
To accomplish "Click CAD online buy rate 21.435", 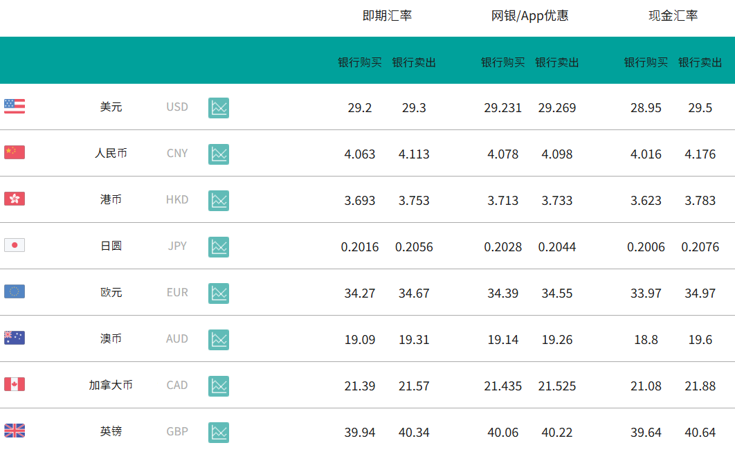I will pyautogui.click(x=502, y=386).
